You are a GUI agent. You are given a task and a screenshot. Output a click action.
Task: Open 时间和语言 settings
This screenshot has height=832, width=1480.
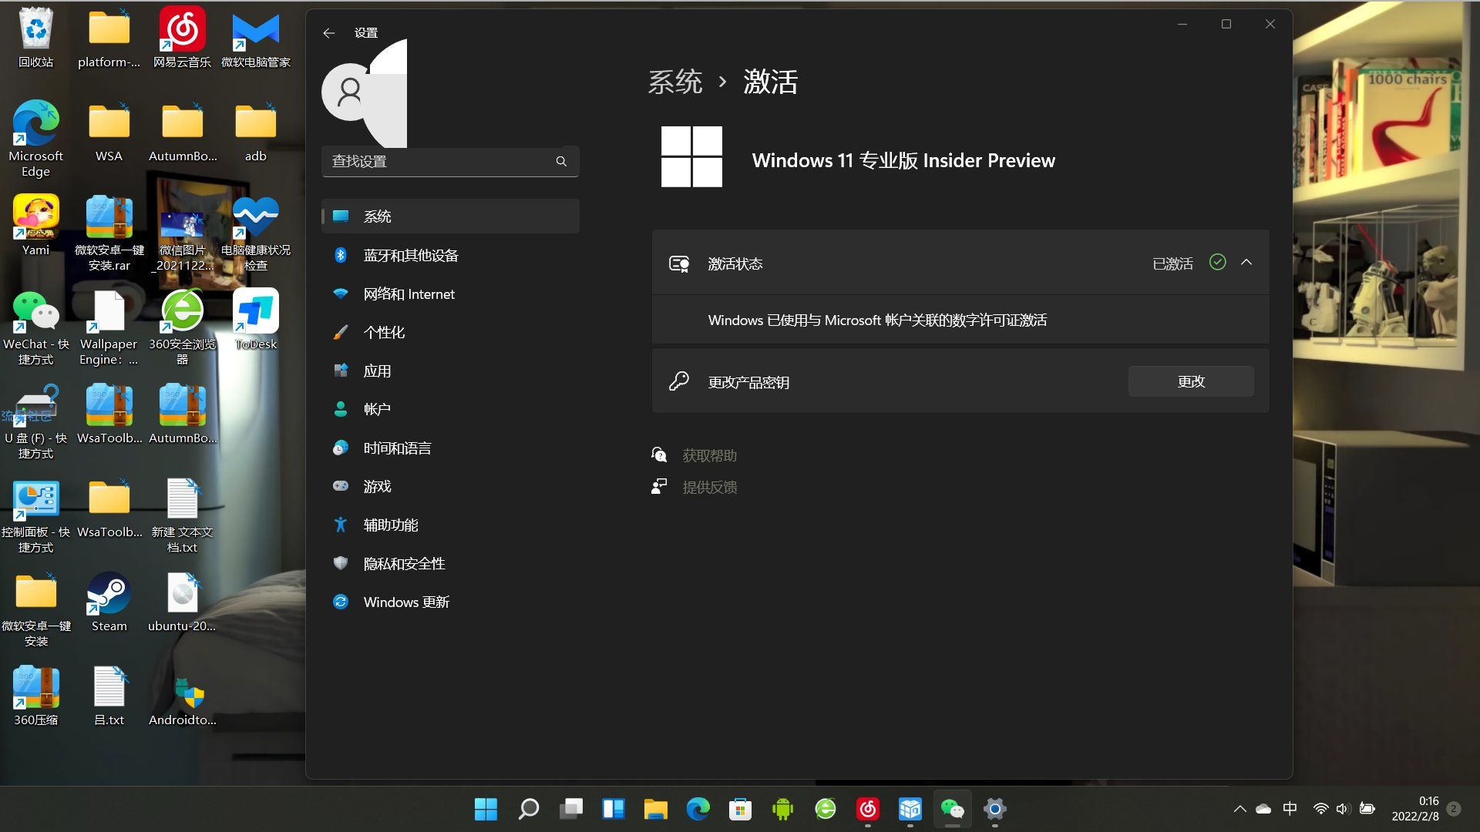pos(450,448)
